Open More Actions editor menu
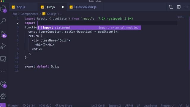Screen dimensions: 190x107 tap(186, 7)
